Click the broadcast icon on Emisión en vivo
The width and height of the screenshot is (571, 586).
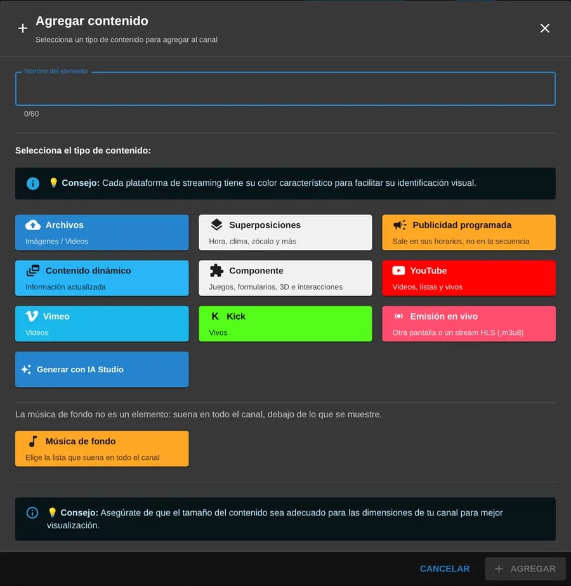coord(398,316)
